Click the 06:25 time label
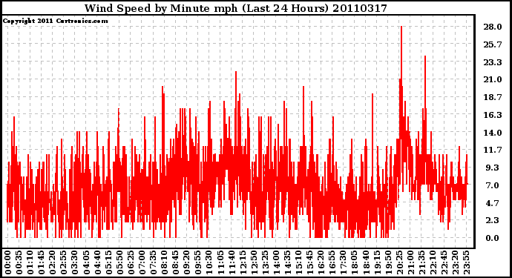The width and height of the screenshot is (512, 278). pyautogui.click(x=131, y=262)
